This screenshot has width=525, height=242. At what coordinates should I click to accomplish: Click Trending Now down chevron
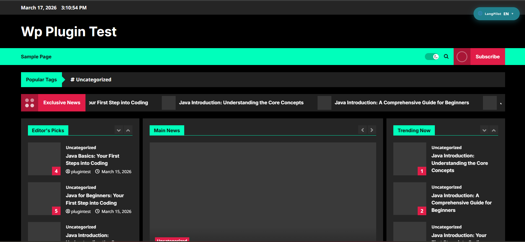click(484, 130)
